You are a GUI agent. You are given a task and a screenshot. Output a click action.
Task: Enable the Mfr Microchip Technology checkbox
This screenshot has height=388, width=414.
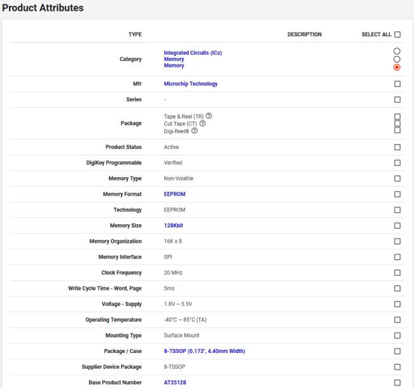[x=397, y=83]
